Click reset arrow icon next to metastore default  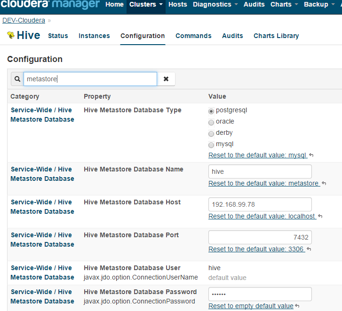click(324, 183)
